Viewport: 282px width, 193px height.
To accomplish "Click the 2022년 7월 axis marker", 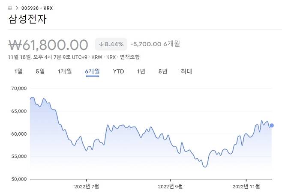I will click(x=87, y=187).
